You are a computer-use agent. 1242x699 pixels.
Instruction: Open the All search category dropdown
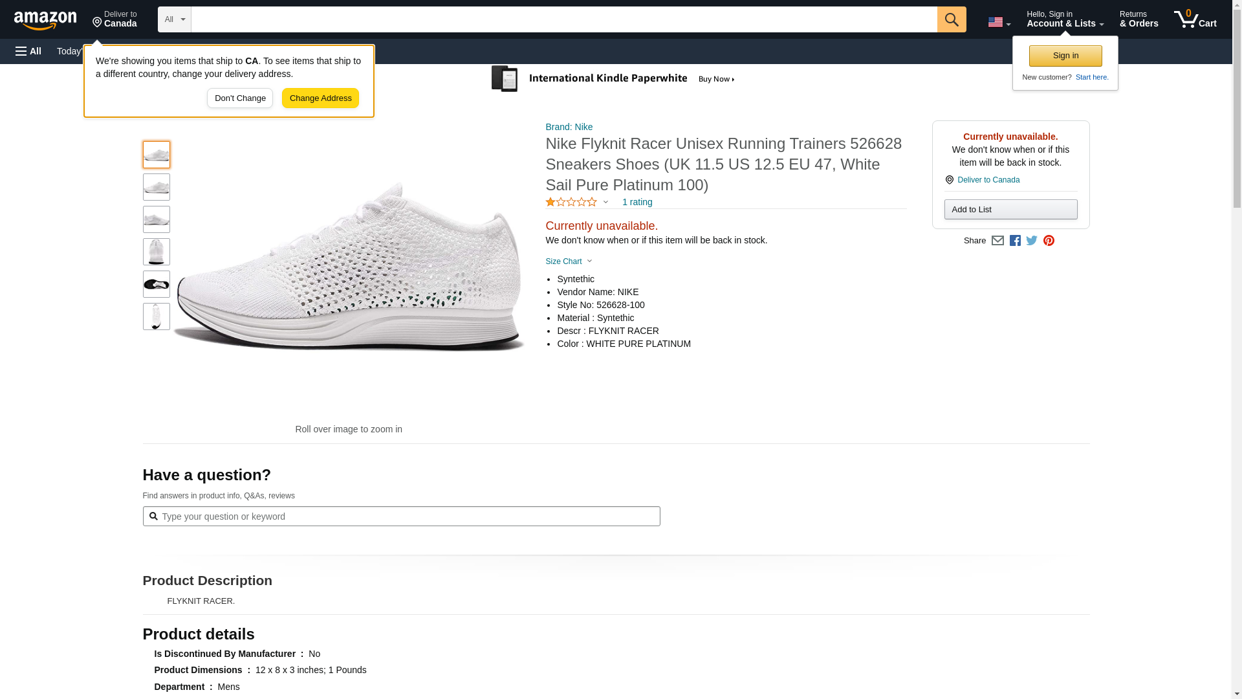174,19
